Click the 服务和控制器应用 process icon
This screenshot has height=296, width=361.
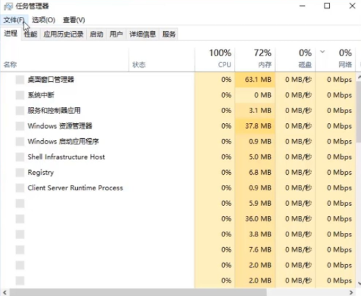tap(20, 110)
